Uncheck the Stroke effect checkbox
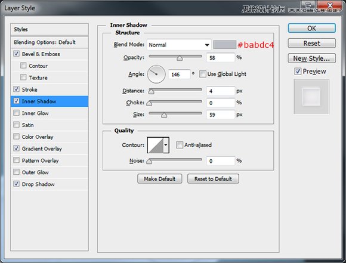Image resolution: width=346 pixels, height=263 pixels. [x=16, y=89]
